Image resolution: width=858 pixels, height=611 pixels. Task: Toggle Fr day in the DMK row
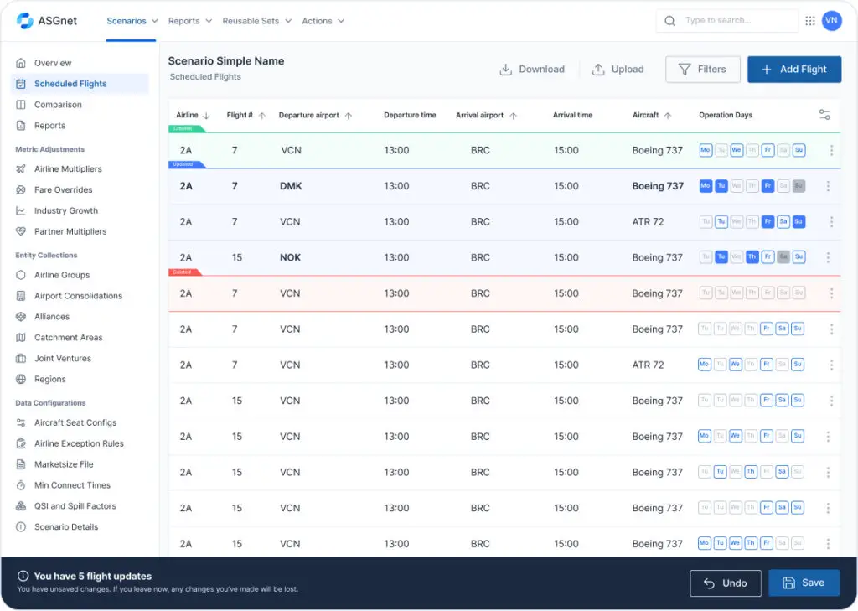coord(768,186)
